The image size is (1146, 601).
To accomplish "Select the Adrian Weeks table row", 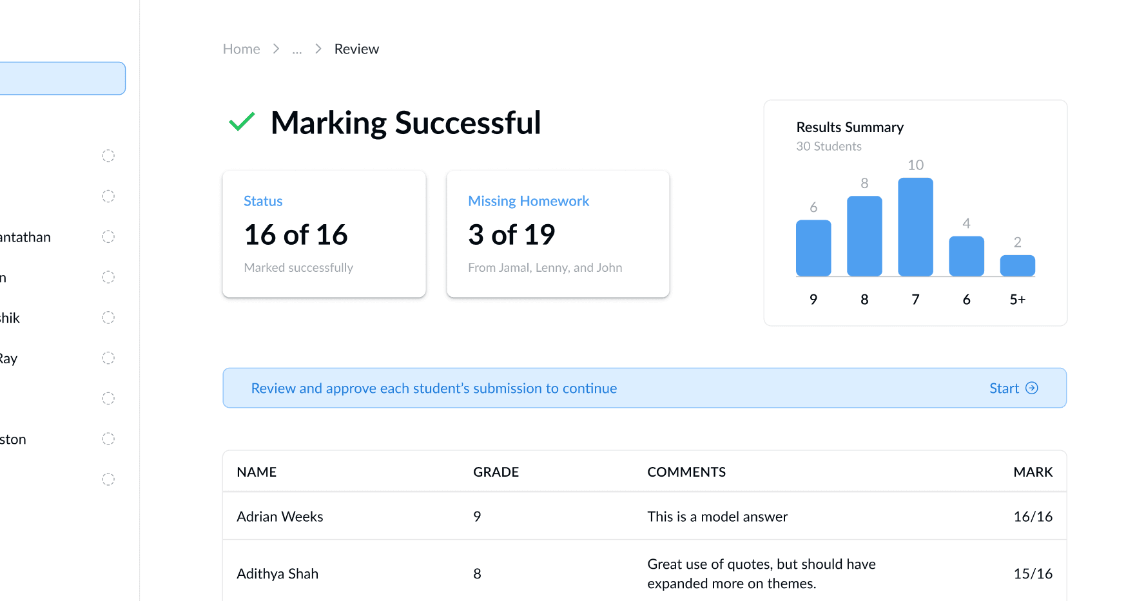I will (x=644, y=517).
